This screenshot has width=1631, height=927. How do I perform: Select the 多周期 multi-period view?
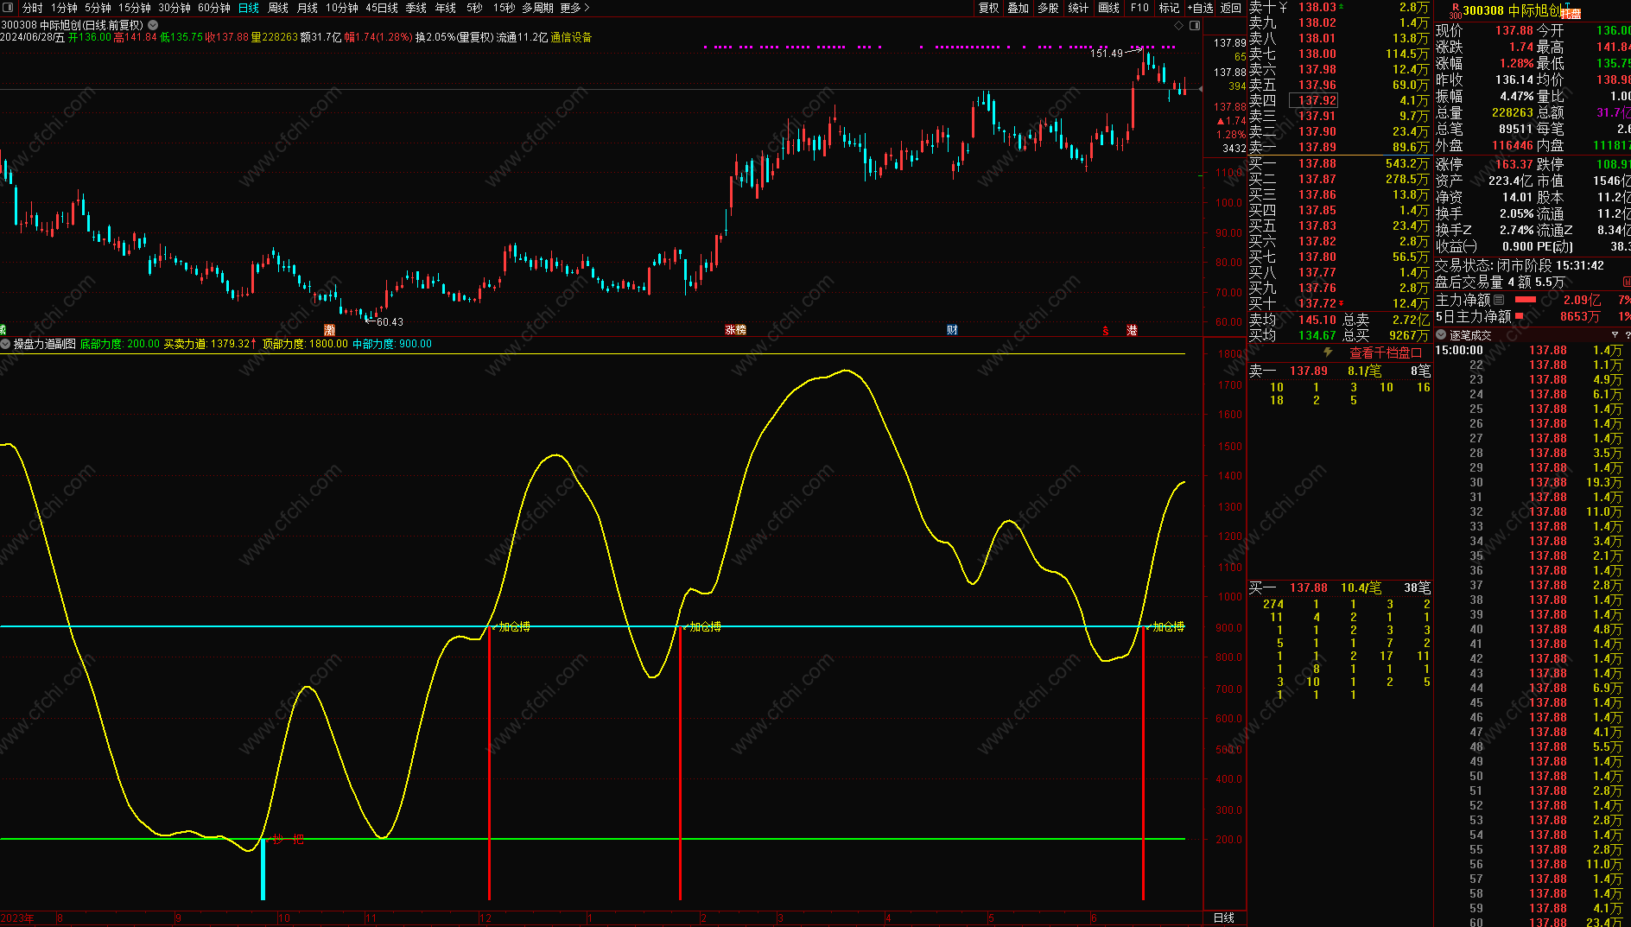(537, 8)
